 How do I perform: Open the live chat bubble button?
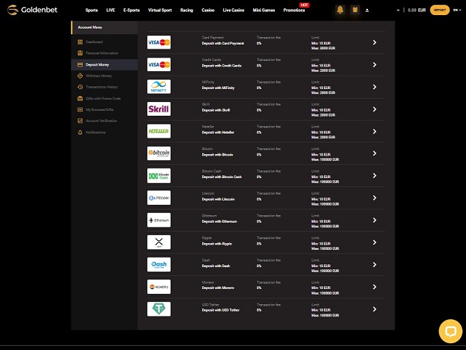point(450,332)
